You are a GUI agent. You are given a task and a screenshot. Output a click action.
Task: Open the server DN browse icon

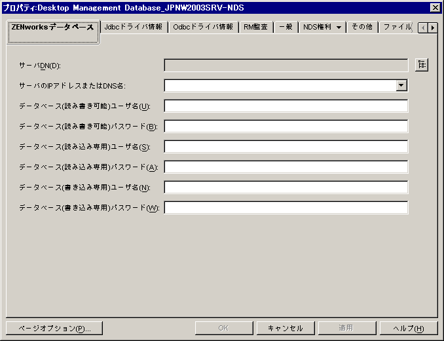(x=422, y=65)
